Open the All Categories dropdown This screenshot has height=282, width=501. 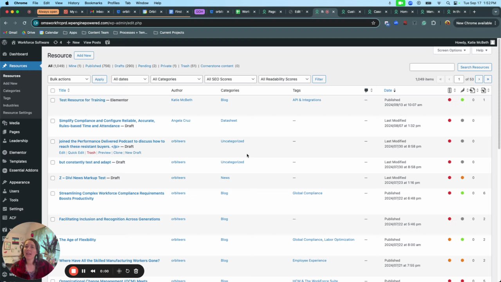[x=176, y=79]
